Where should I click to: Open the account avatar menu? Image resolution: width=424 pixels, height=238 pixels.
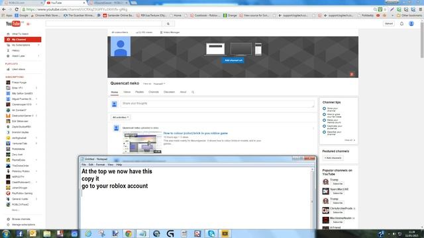coord(411,24)
